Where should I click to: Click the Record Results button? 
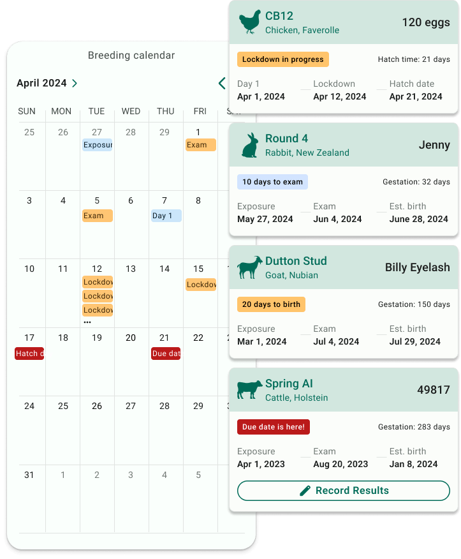pyautogui.click(x=344, y=491)
